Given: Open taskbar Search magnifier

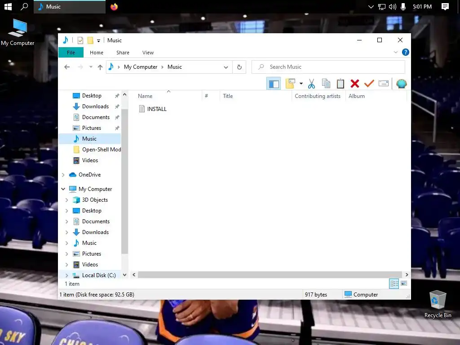Looking at the screenshot, I should [24, 6].
